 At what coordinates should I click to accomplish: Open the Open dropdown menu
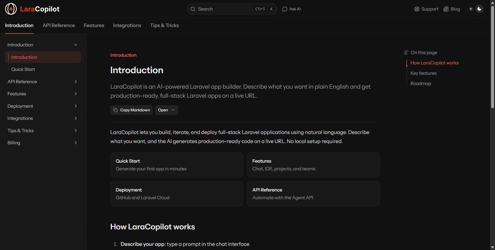[167, 110]
